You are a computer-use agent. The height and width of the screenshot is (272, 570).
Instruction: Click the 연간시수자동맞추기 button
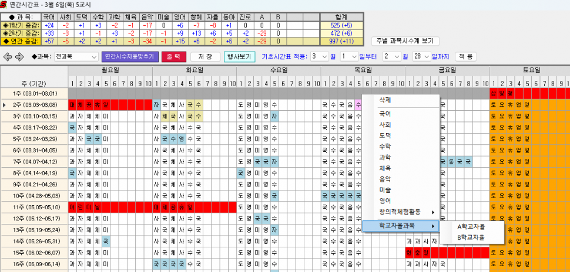[129, 57]
